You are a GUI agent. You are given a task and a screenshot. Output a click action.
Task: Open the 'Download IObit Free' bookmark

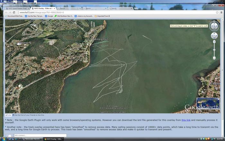click(15, 16)
